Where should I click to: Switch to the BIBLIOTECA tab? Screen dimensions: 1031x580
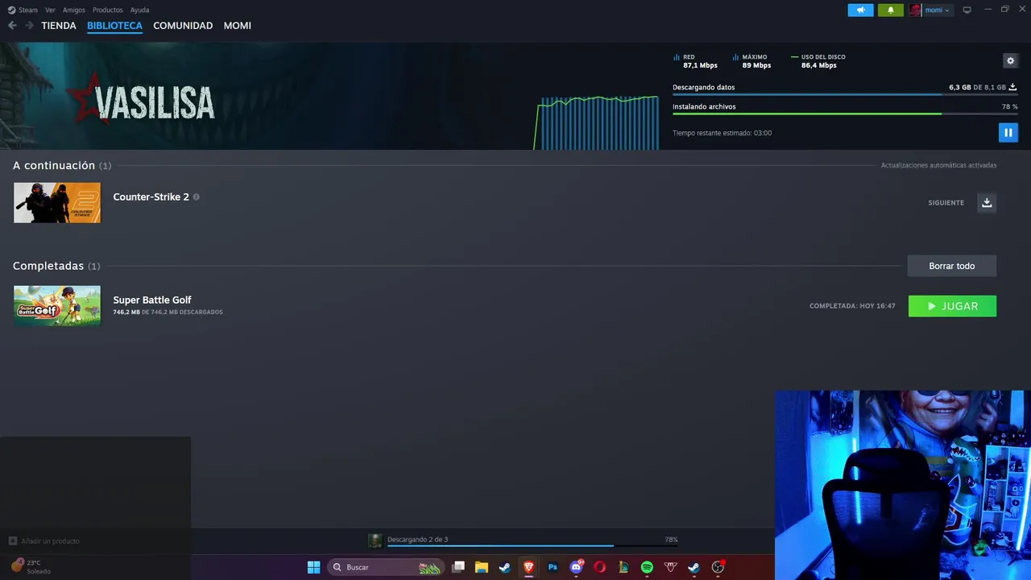[x=114, y=26]
